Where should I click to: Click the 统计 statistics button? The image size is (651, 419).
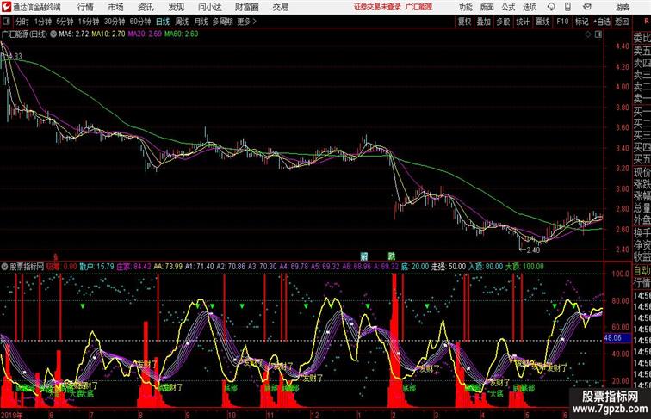523,22
